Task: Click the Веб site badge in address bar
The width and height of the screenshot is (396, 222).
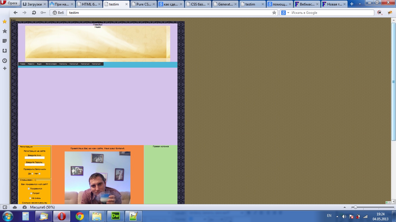Action: click(x=58, y=13)
